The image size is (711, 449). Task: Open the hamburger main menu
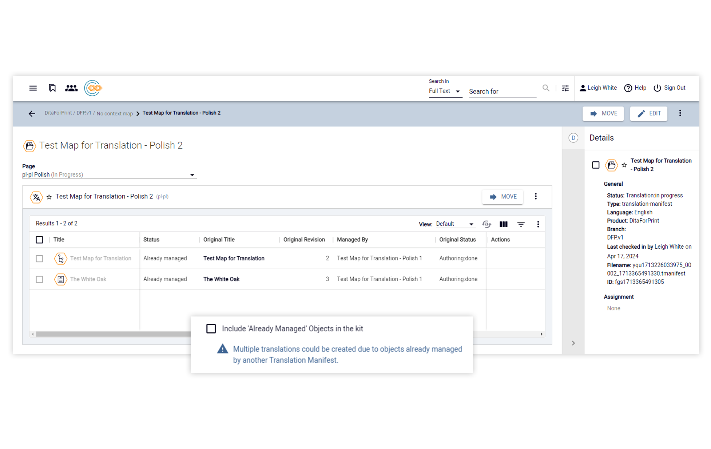33,88
